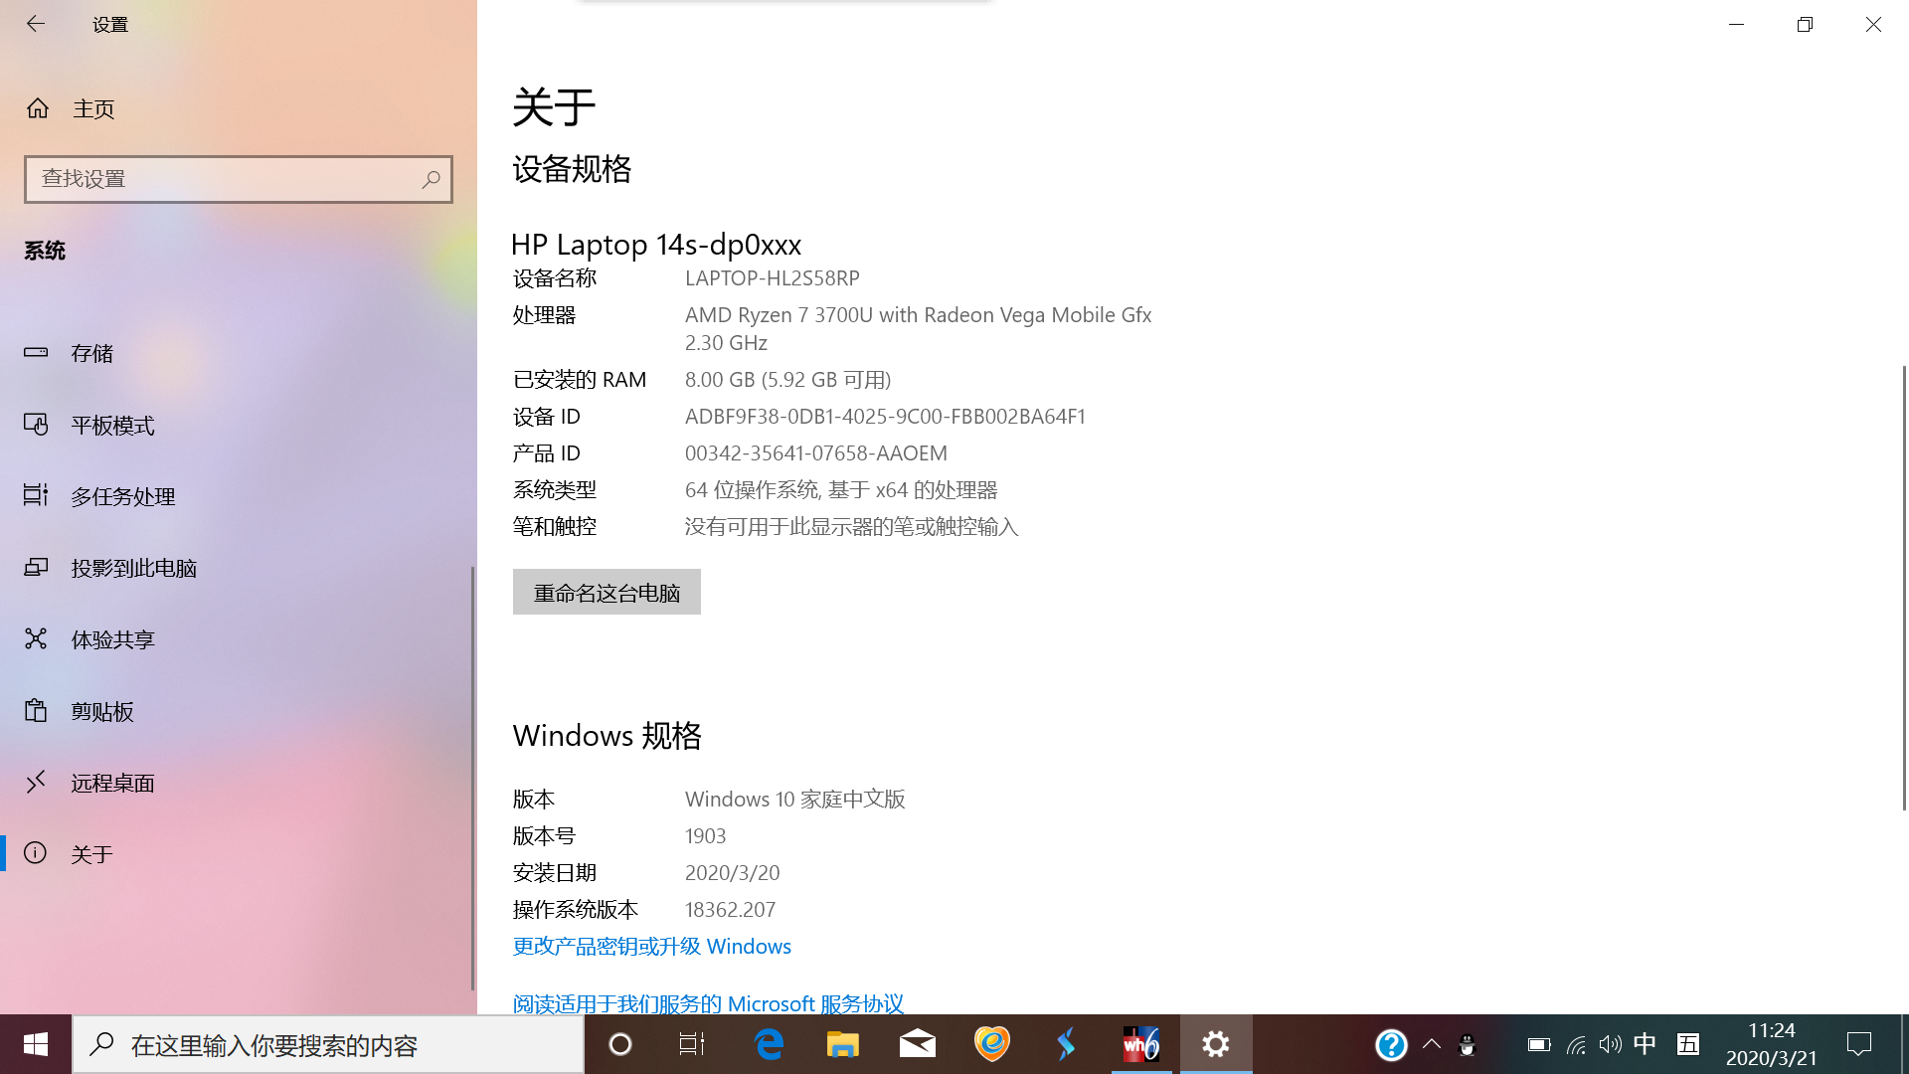The width and height of the screenshot is (1909, 1074).
Task: Open the clock and date flyout
Action: [1772, 1044]
